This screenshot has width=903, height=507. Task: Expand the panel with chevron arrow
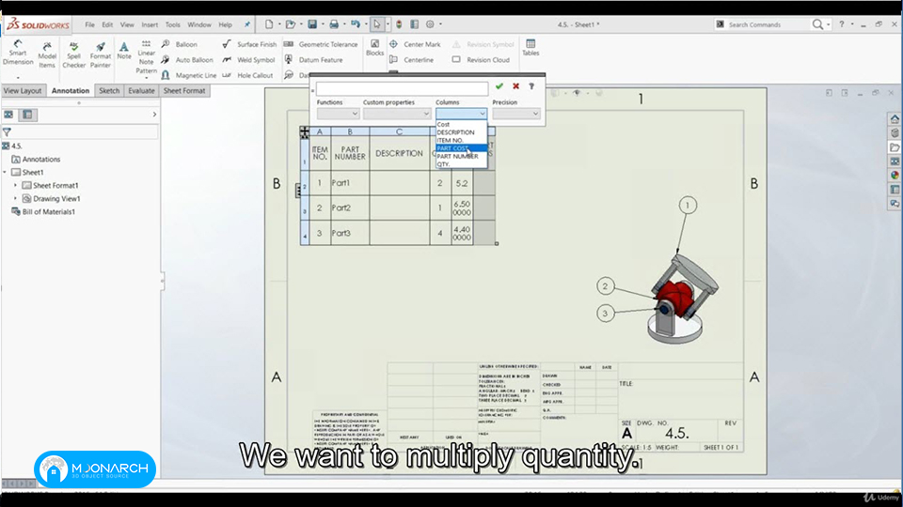tap(154, 115)
